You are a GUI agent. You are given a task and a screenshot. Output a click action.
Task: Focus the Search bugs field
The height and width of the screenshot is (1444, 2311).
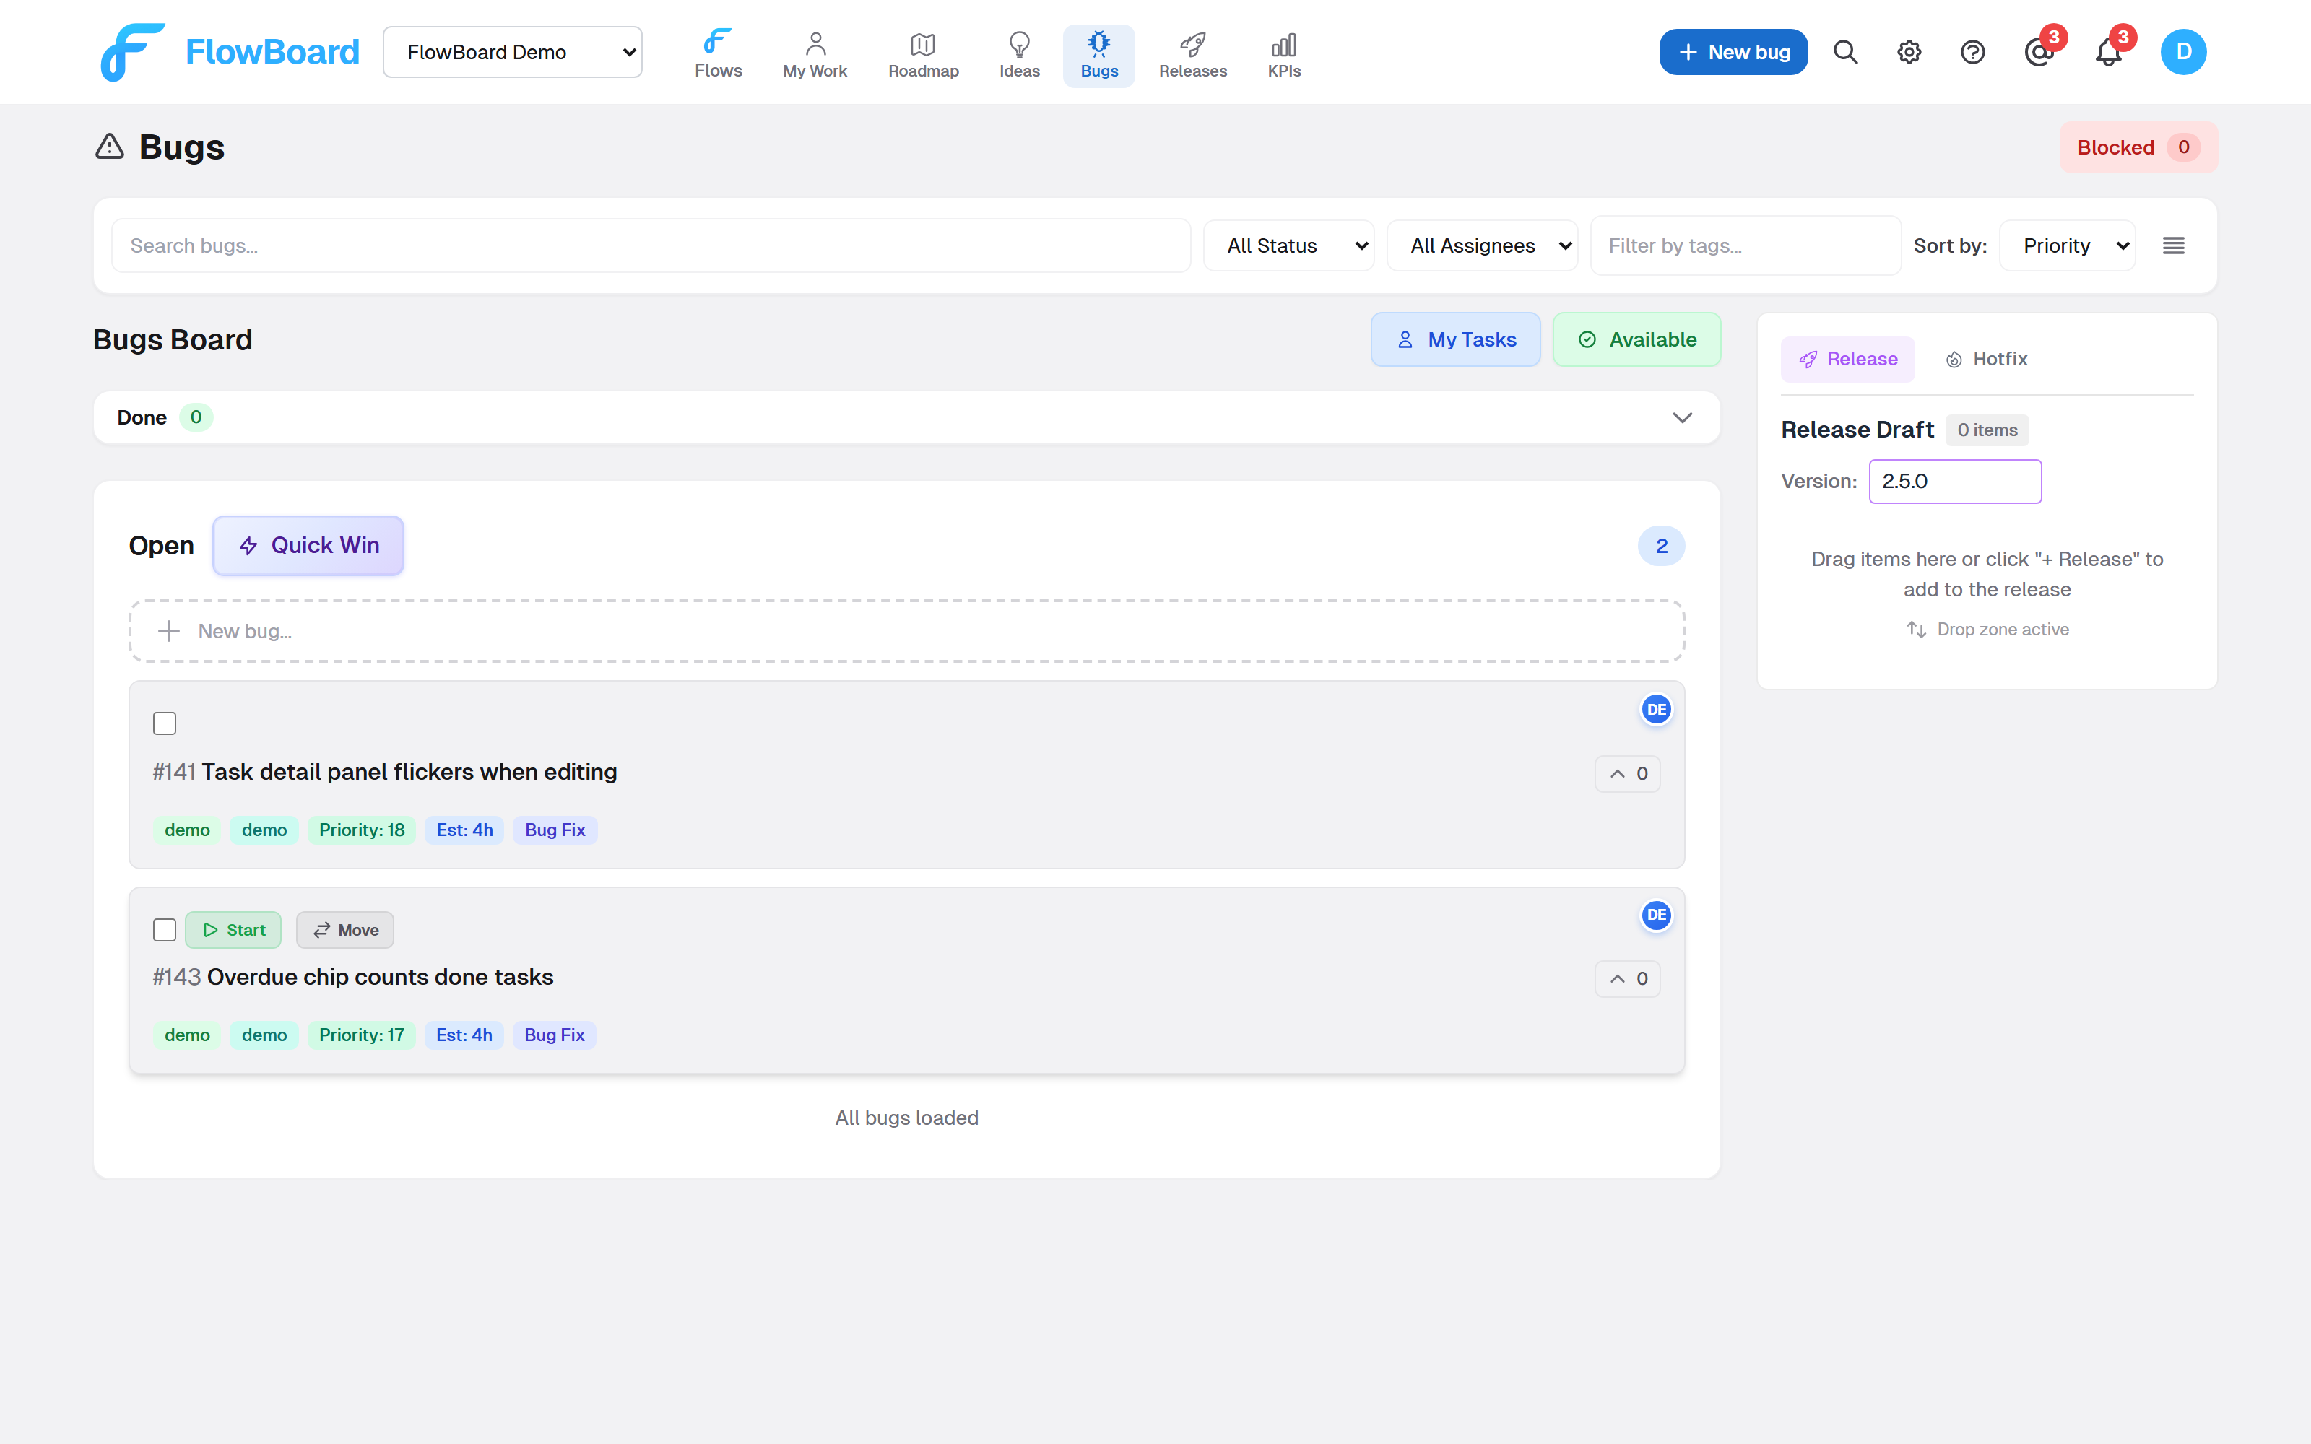pos(651,246)
